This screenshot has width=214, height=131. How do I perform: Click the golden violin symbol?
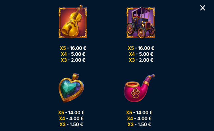point(73,22)
